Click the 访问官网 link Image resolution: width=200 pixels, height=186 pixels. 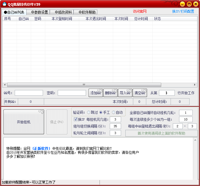pos(140,12)
